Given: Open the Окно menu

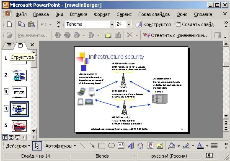Looking at the screenshot, I should (x=182, y=14).
